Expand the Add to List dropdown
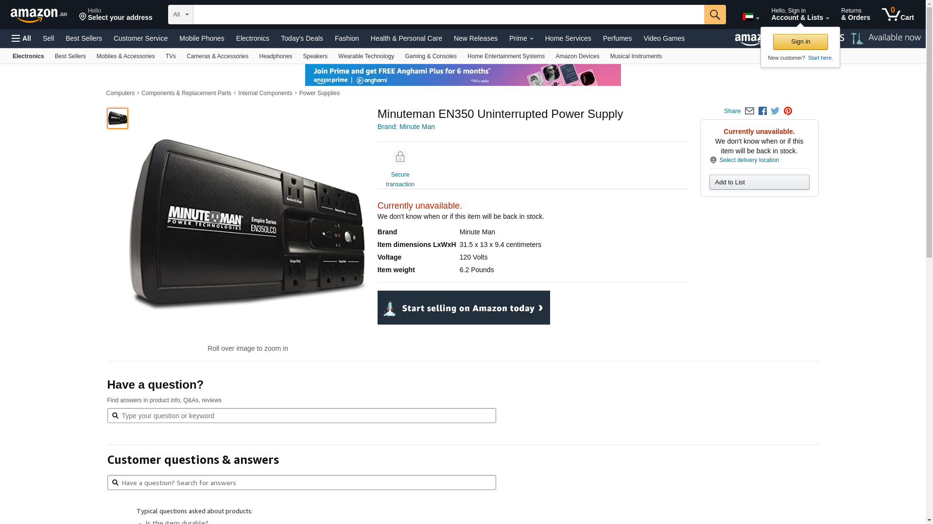This screenshot has width=933, height=524. (759, 182)
